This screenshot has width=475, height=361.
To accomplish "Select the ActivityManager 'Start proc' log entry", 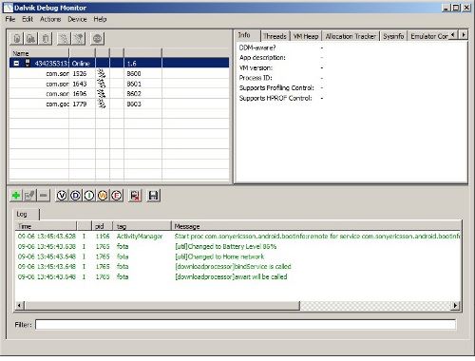I will 237,237.
